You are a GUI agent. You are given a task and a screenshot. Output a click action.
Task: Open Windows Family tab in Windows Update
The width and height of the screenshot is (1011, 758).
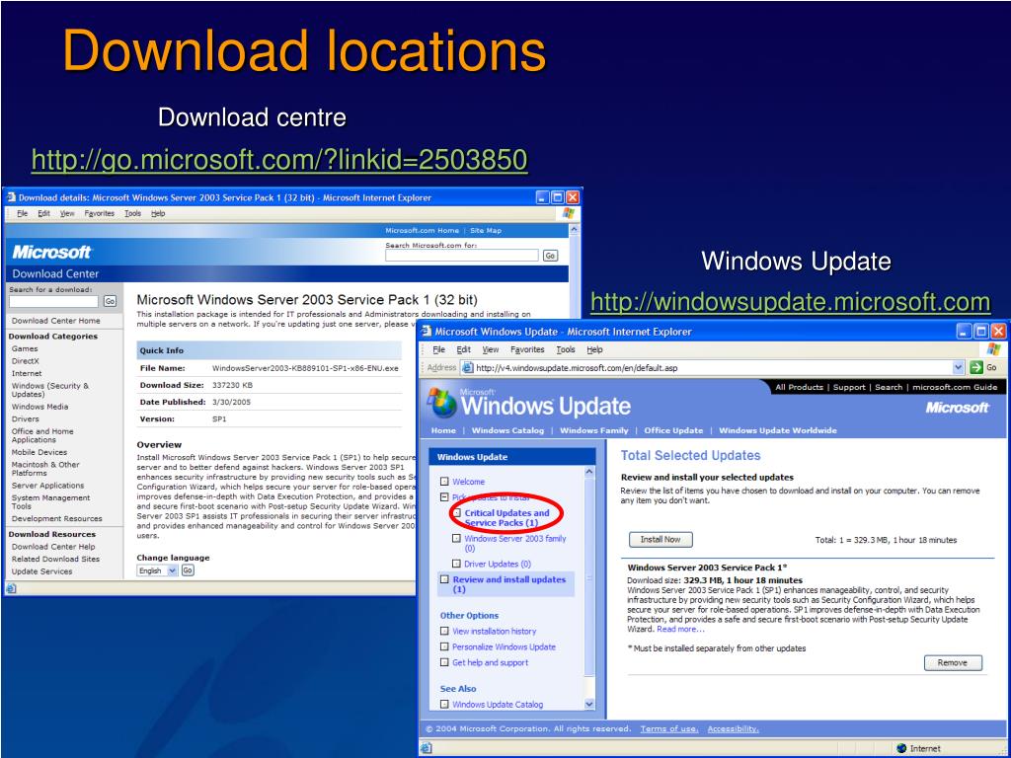pyautogui.click(x=593, y=430)
